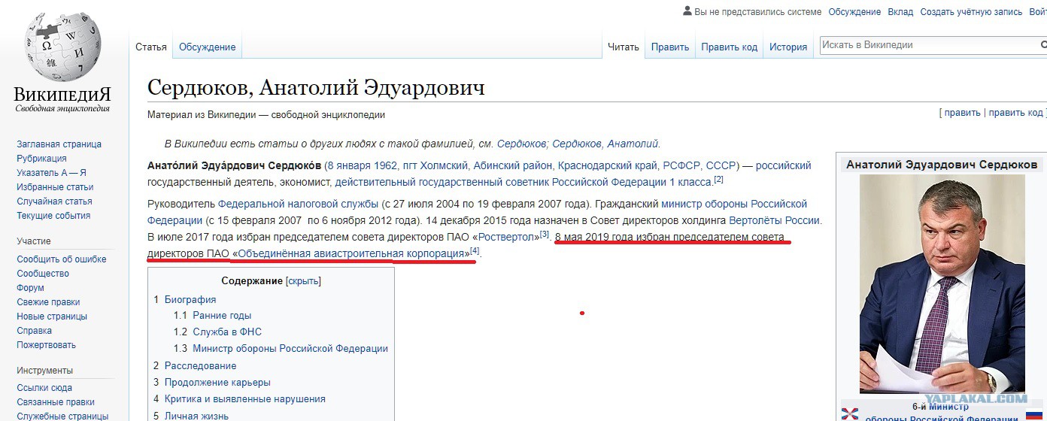
Task: Open Служебные страницы
Action: pyautogui.click(x=62, y=416)
